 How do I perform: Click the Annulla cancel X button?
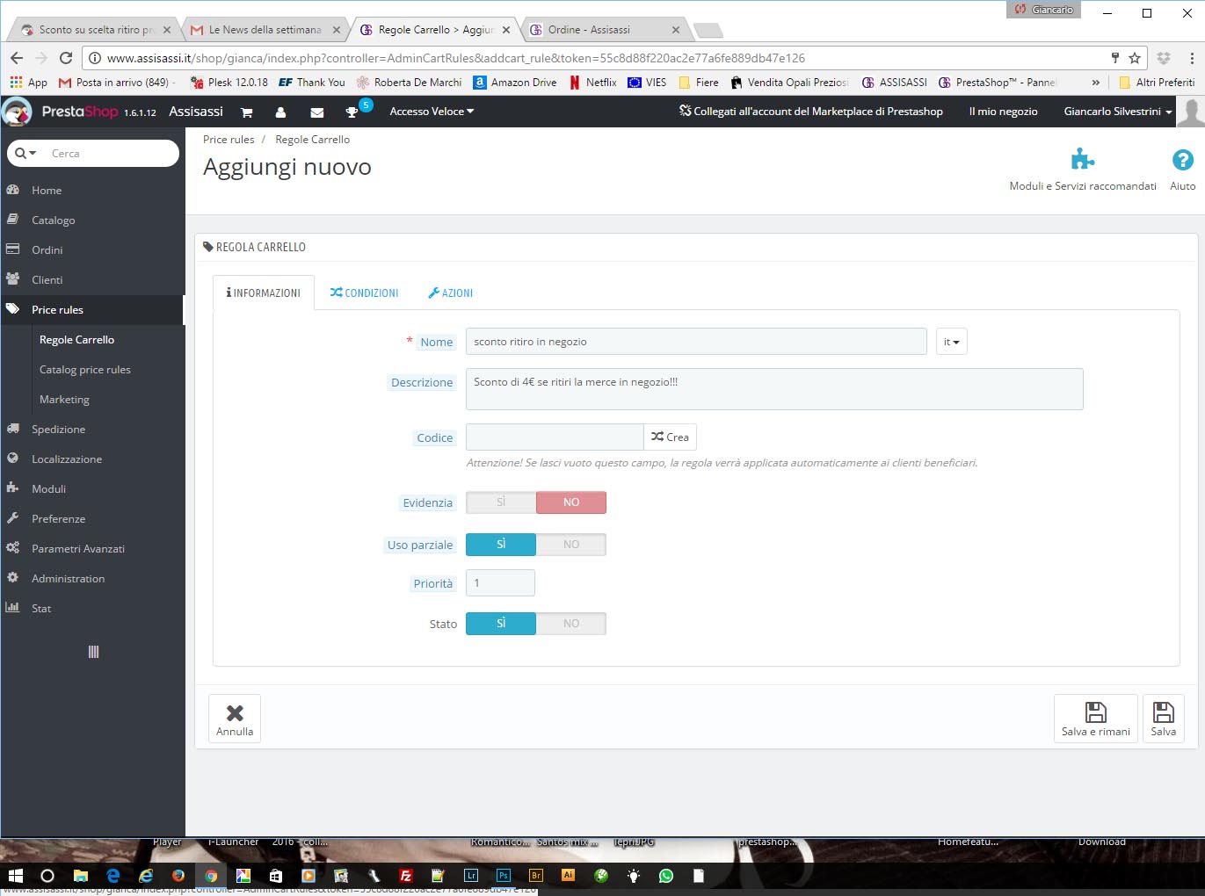click(x=235, y=719)
